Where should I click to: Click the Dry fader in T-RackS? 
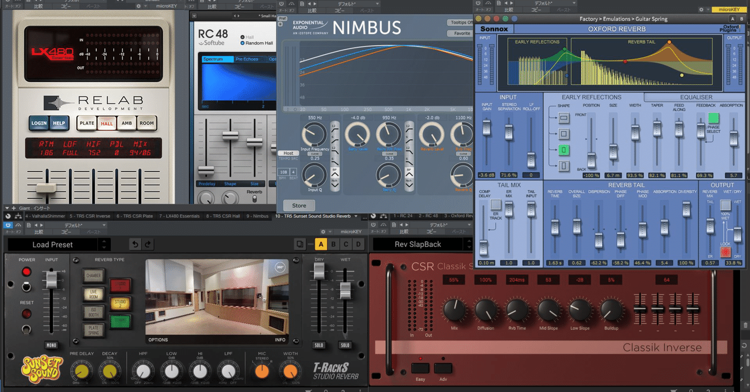[319, 270]
